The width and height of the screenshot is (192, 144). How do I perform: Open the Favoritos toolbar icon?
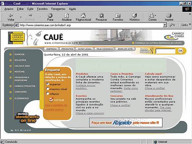pos(118,16)
